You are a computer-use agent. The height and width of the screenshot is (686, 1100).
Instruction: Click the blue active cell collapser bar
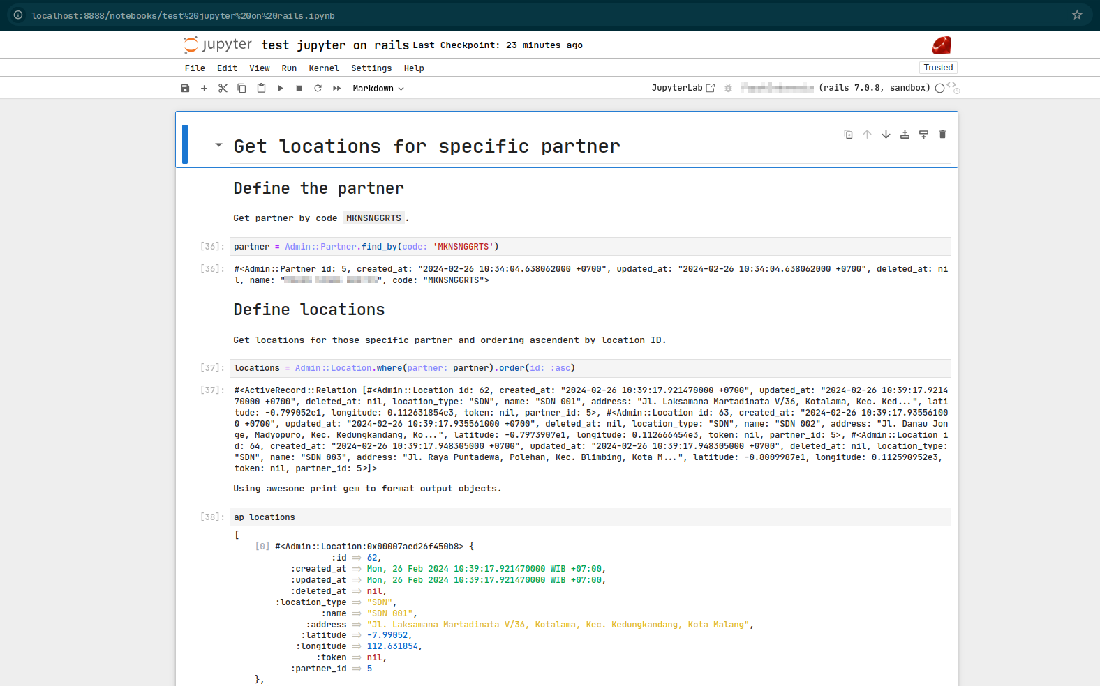pyautogui.click(x=185, y=144)
